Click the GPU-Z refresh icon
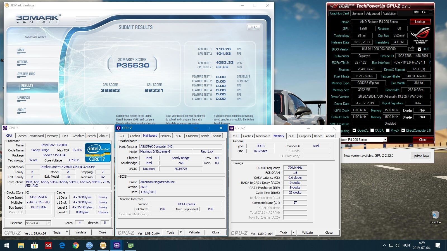The height and width of the screenshot is (251, 447). click(424, 12)
